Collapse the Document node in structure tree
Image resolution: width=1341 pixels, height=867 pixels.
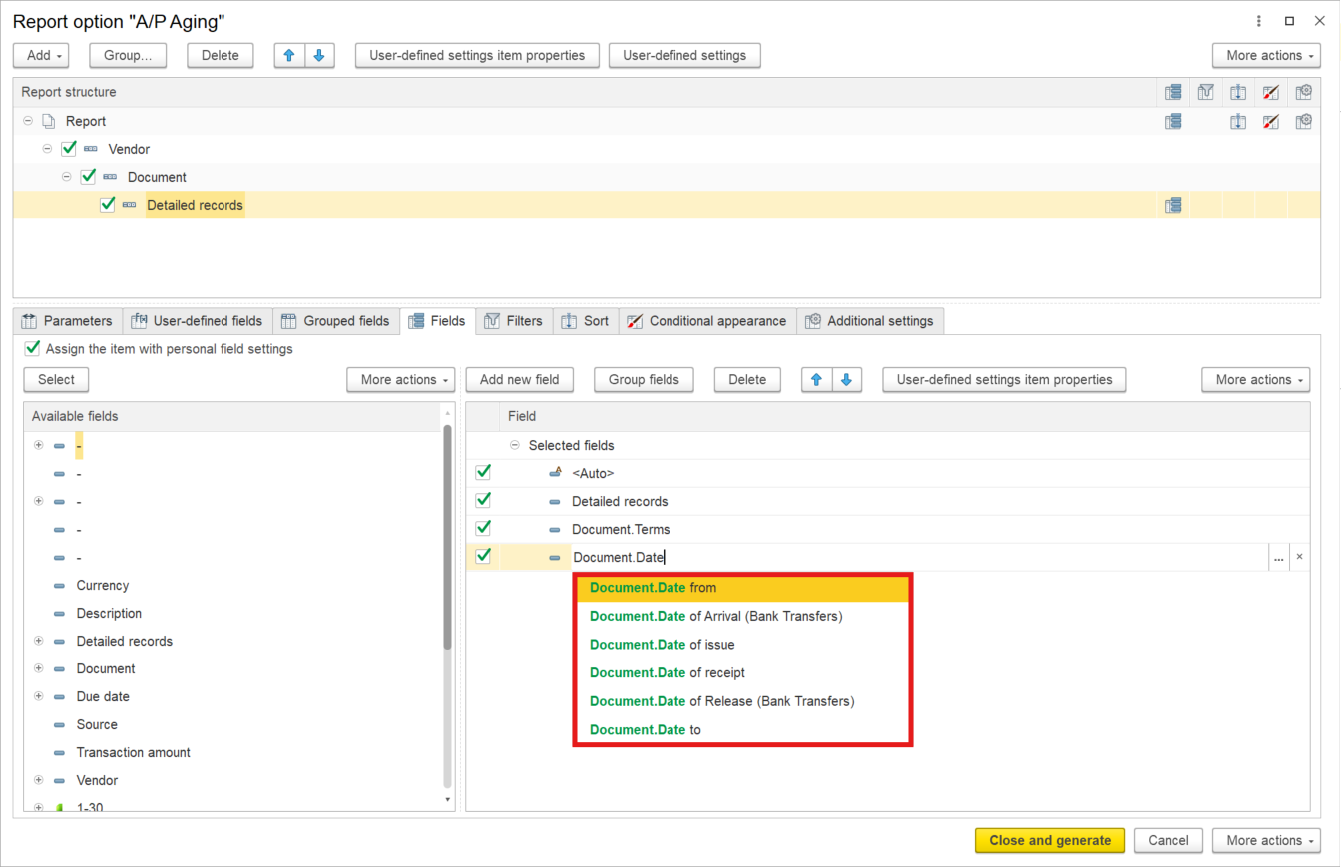(x=67, y=177)
